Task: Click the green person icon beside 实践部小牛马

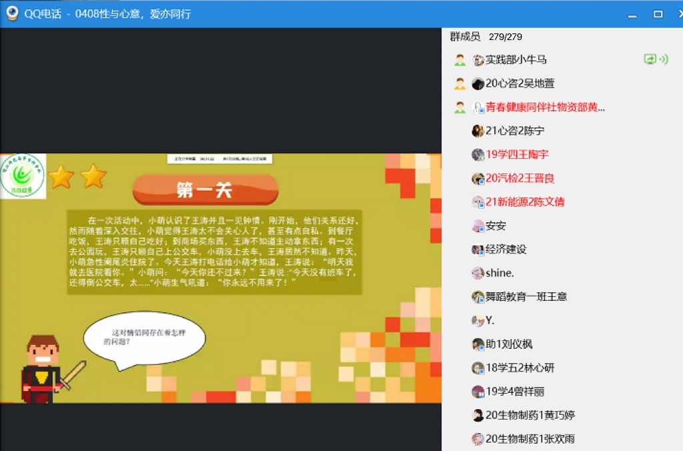Action: click(x=460, y=60)
